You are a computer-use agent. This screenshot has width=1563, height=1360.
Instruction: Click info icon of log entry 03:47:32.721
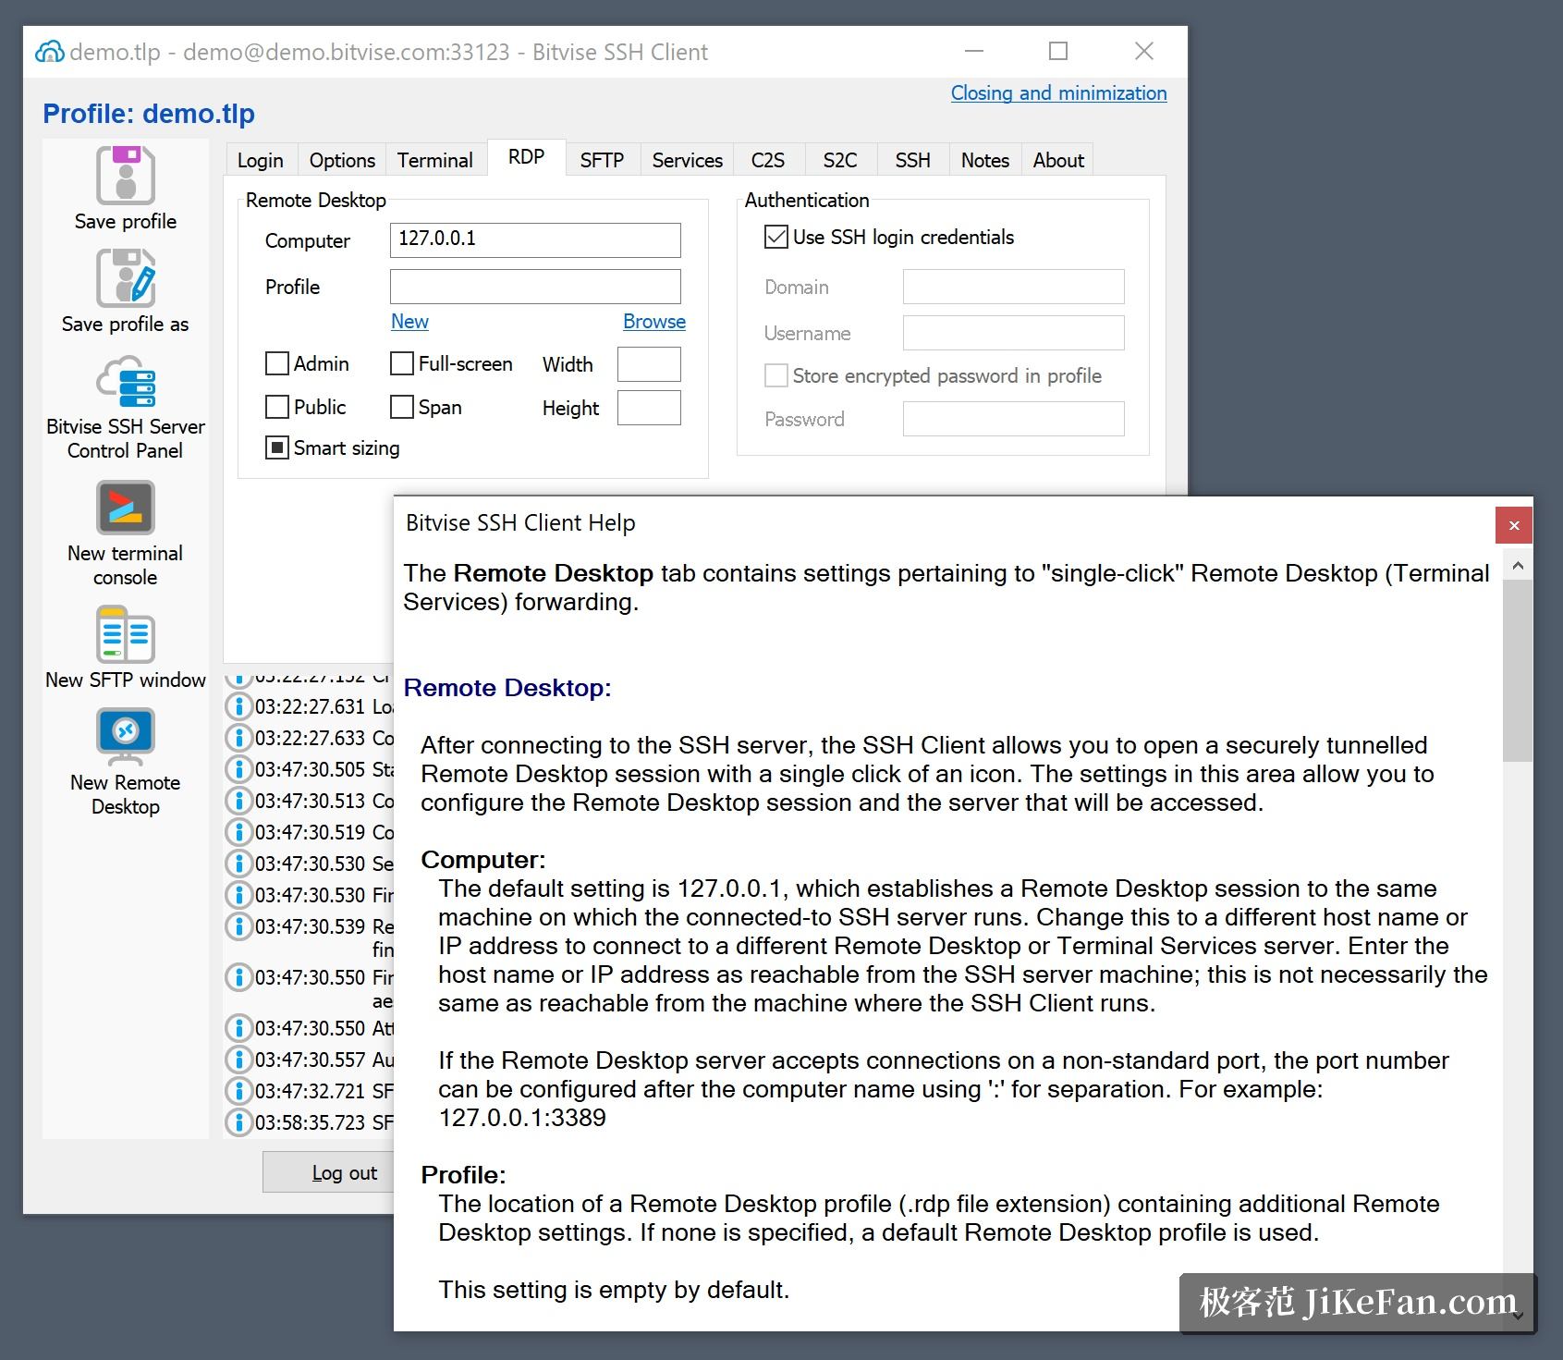pos(239,1091)
